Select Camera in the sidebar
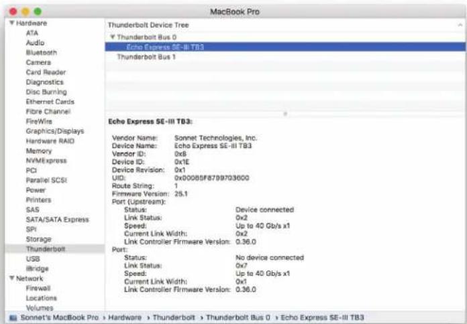Viewport: 467px width, 324px height. pyautogui.click(x=38, y=62)
